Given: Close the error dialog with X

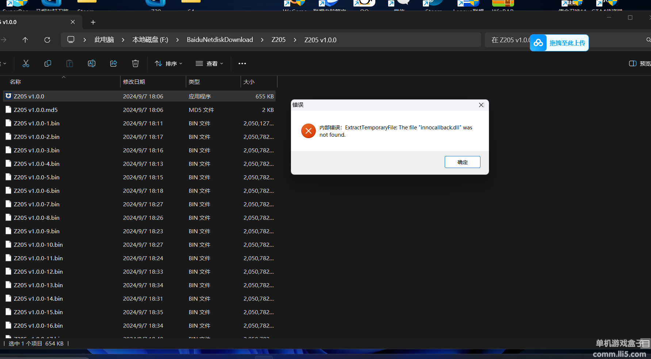Looking at the screenshot, I should [481, 105].
